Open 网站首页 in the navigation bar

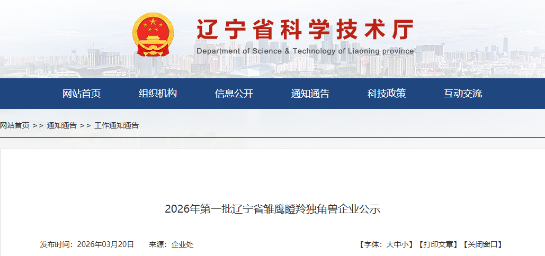(x=82, y=94)
